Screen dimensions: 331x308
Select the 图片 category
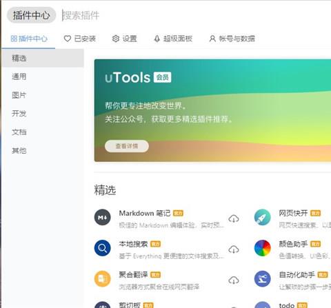[43, 95]
